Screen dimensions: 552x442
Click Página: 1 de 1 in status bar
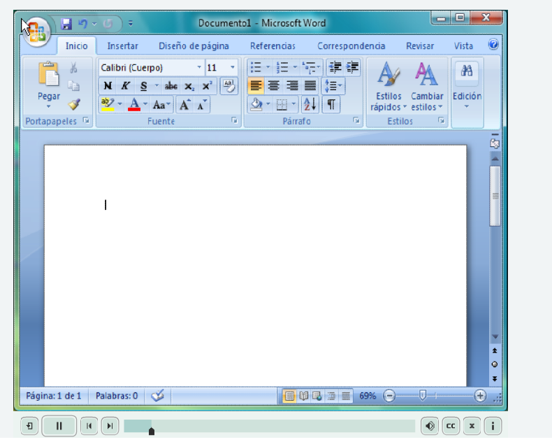coord(54,396)
